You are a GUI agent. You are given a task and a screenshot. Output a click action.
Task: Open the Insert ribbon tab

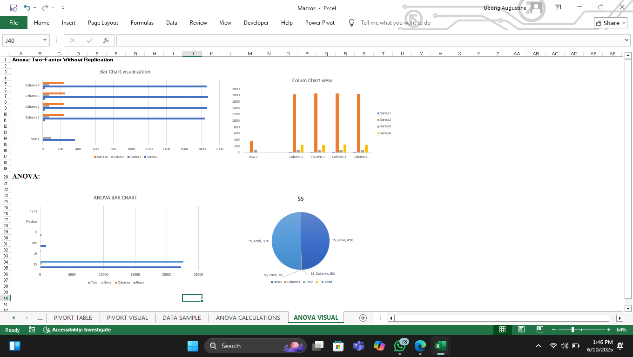(x=68, y=22)
